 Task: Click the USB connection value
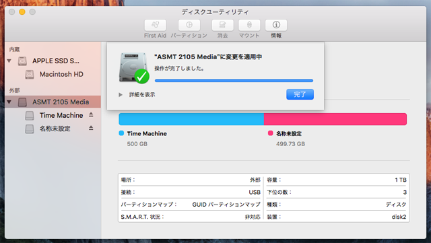[255, 192]
